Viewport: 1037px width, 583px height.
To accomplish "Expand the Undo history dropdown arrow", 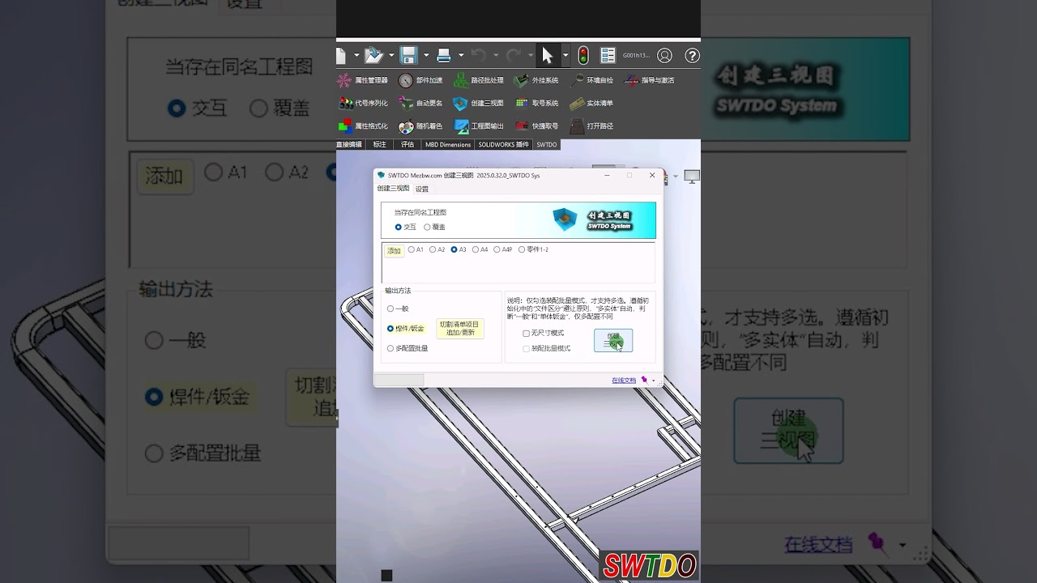I will tap(495, 56).
